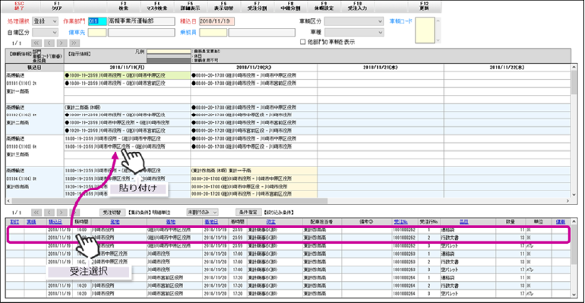Click the F1 クリア button

pyautogui.click(x=57, y=6)
